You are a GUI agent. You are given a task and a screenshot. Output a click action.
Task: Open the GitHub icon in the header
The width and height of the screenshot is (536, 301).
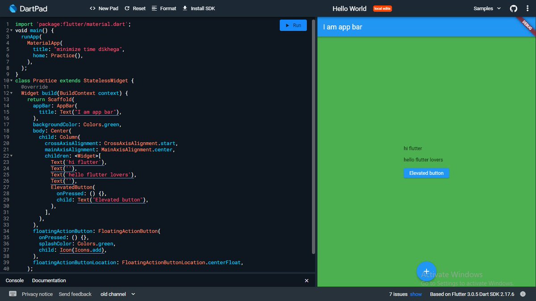pos(513,8)
